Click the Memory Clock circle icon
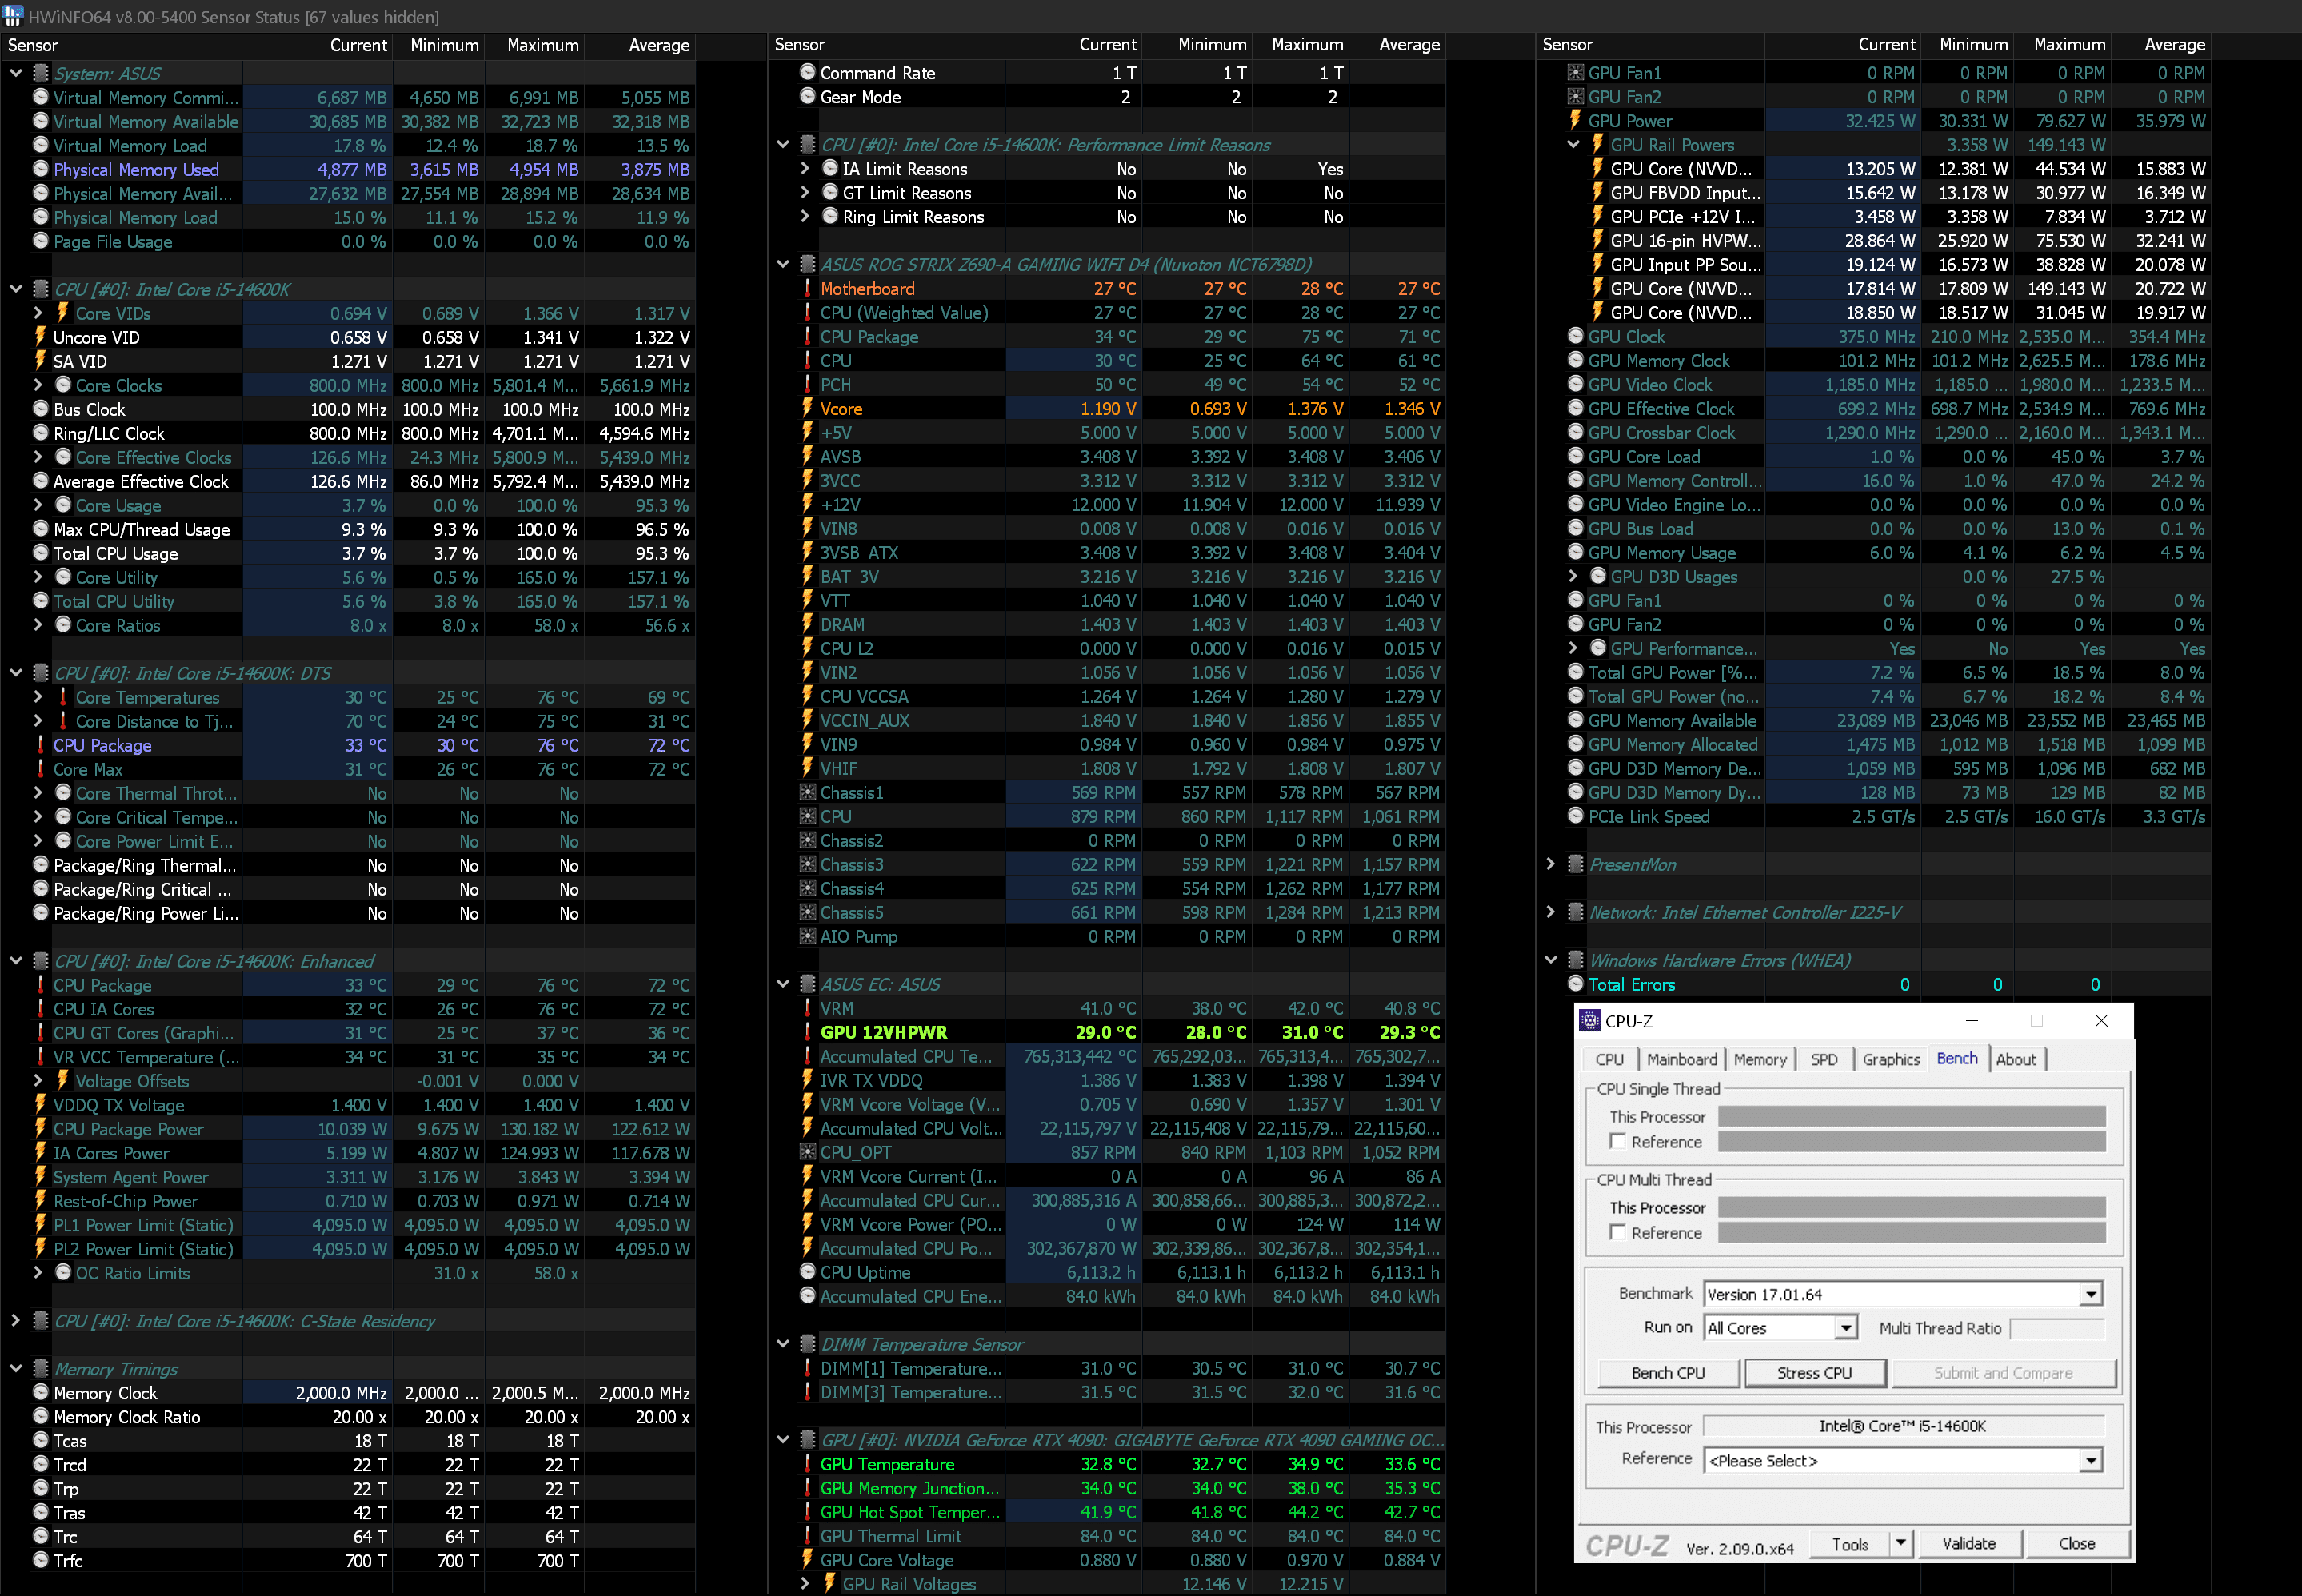2302x1596 pixels. tap(41, 1393)
